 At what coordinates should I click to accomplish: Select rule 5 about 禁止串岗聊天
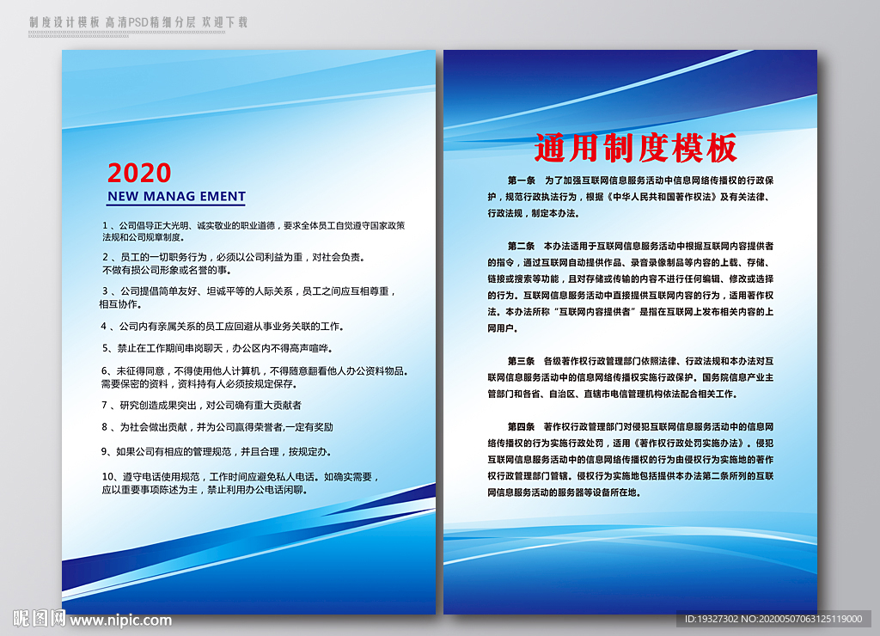(217, 348)
